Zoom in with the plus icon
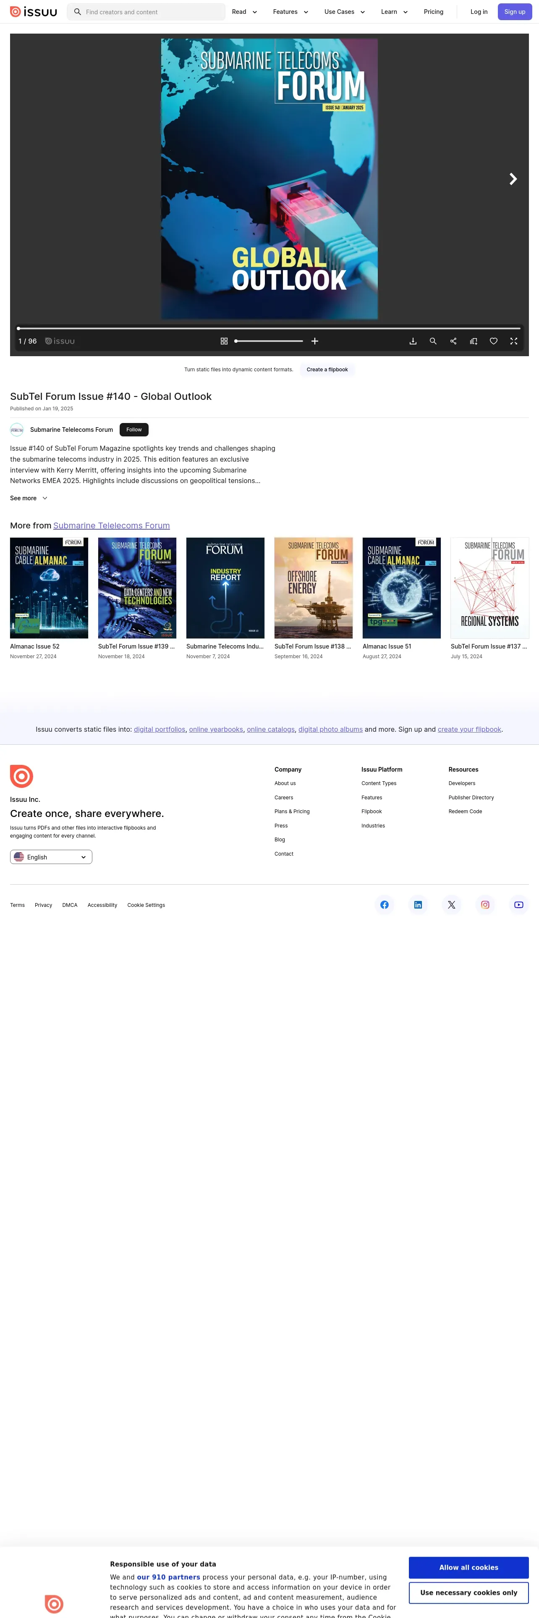539x1618 pixels. pos(315,341)
